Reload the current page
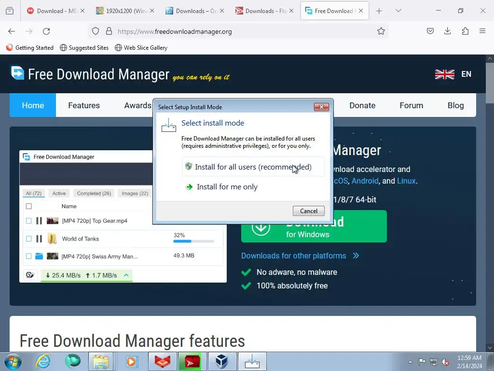Viewport: 494px width, 371px height. (x=46, y=31)
